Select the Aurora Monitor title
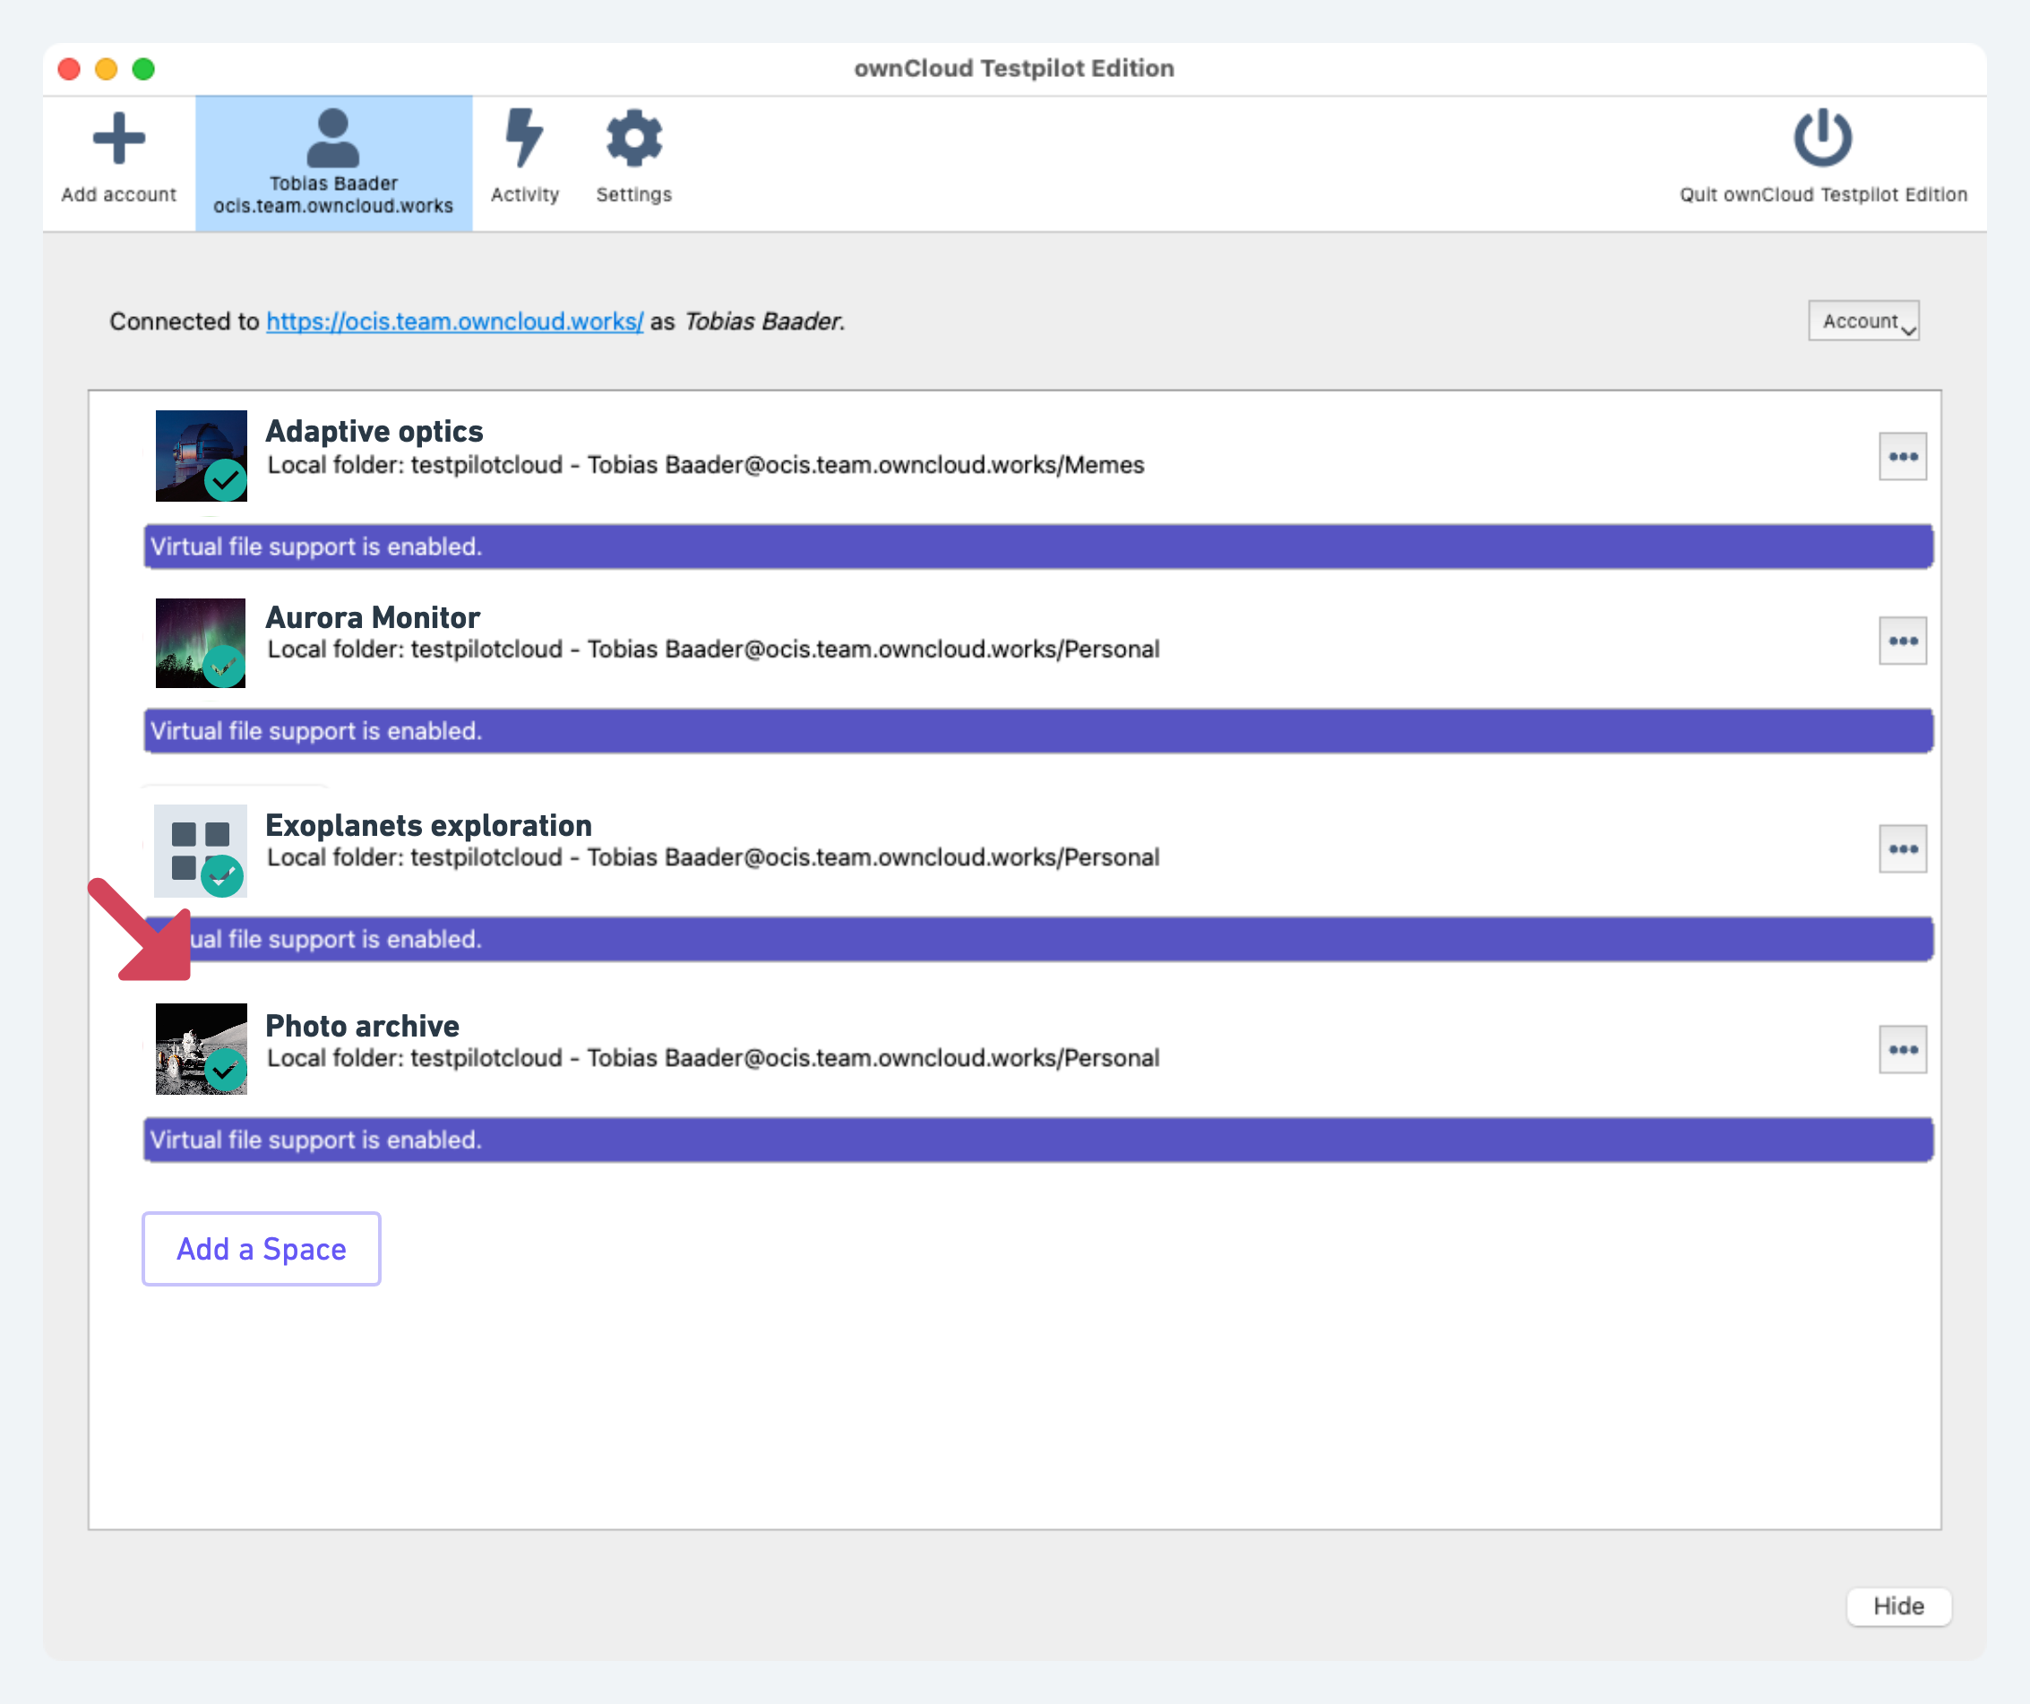 point(372,616)
